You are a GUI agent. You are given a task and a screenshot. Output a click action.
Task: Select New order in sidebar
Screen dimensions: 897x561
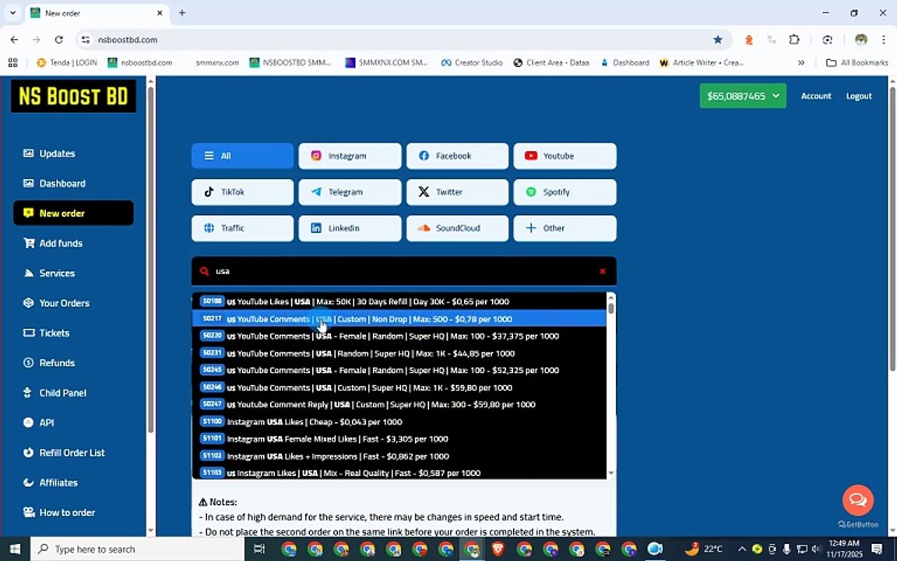tap(73, 213)
